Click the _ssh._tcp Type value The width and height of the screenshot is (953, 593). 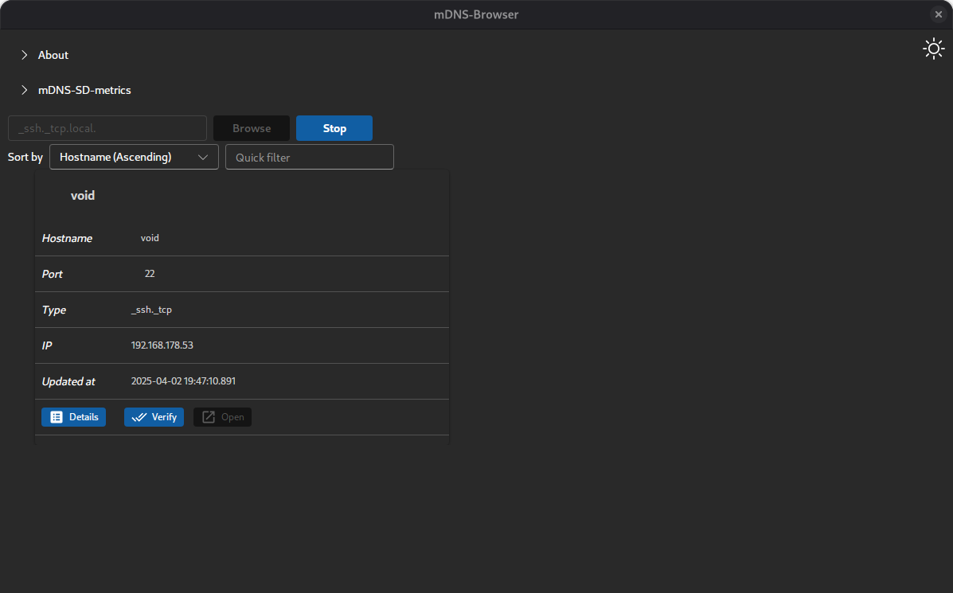click(x=151, y=310)
